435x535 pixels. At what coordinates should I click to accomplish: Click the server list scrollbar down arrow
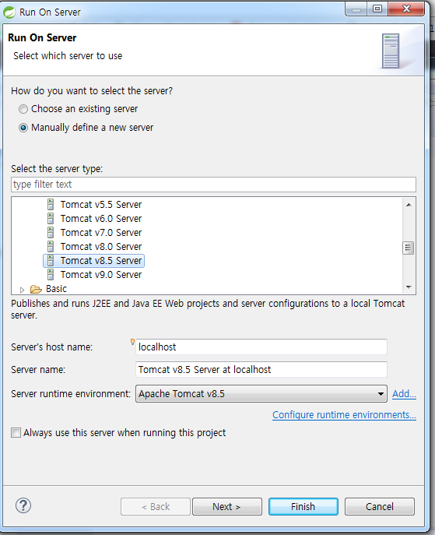409,287
